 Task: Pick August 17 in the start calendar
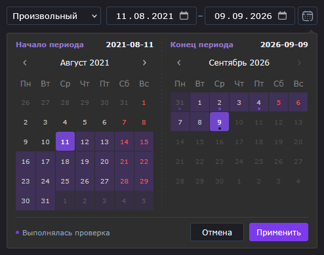coord(45,161)
